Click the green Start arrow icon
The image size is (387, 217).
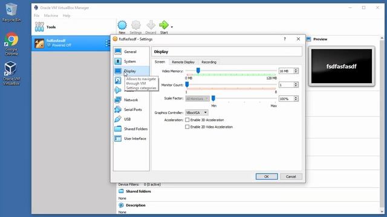[x=164, y=25]
